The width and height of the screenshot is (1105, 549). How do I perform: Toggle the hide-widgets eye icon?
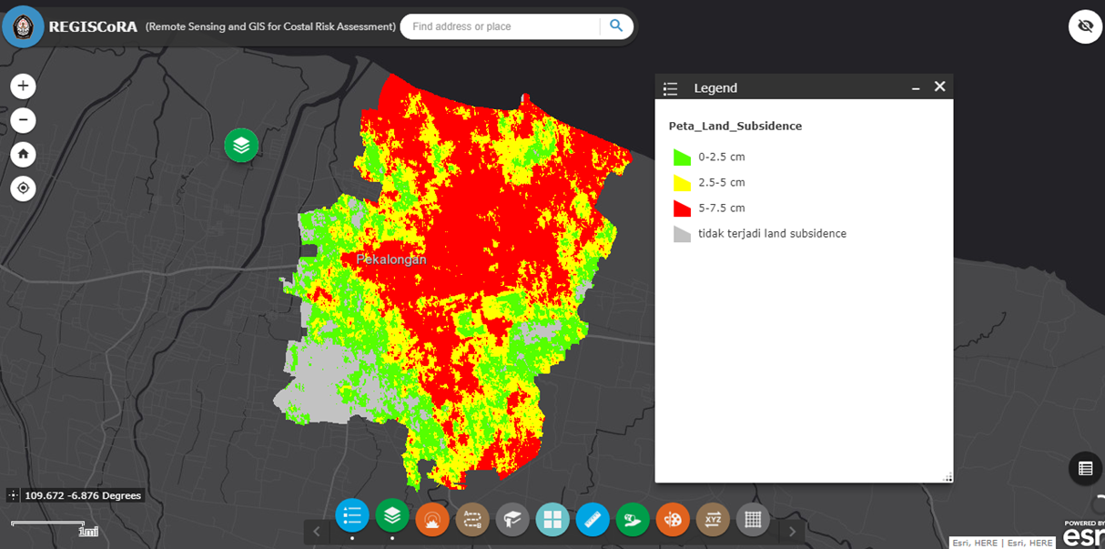pos(1085,26)
